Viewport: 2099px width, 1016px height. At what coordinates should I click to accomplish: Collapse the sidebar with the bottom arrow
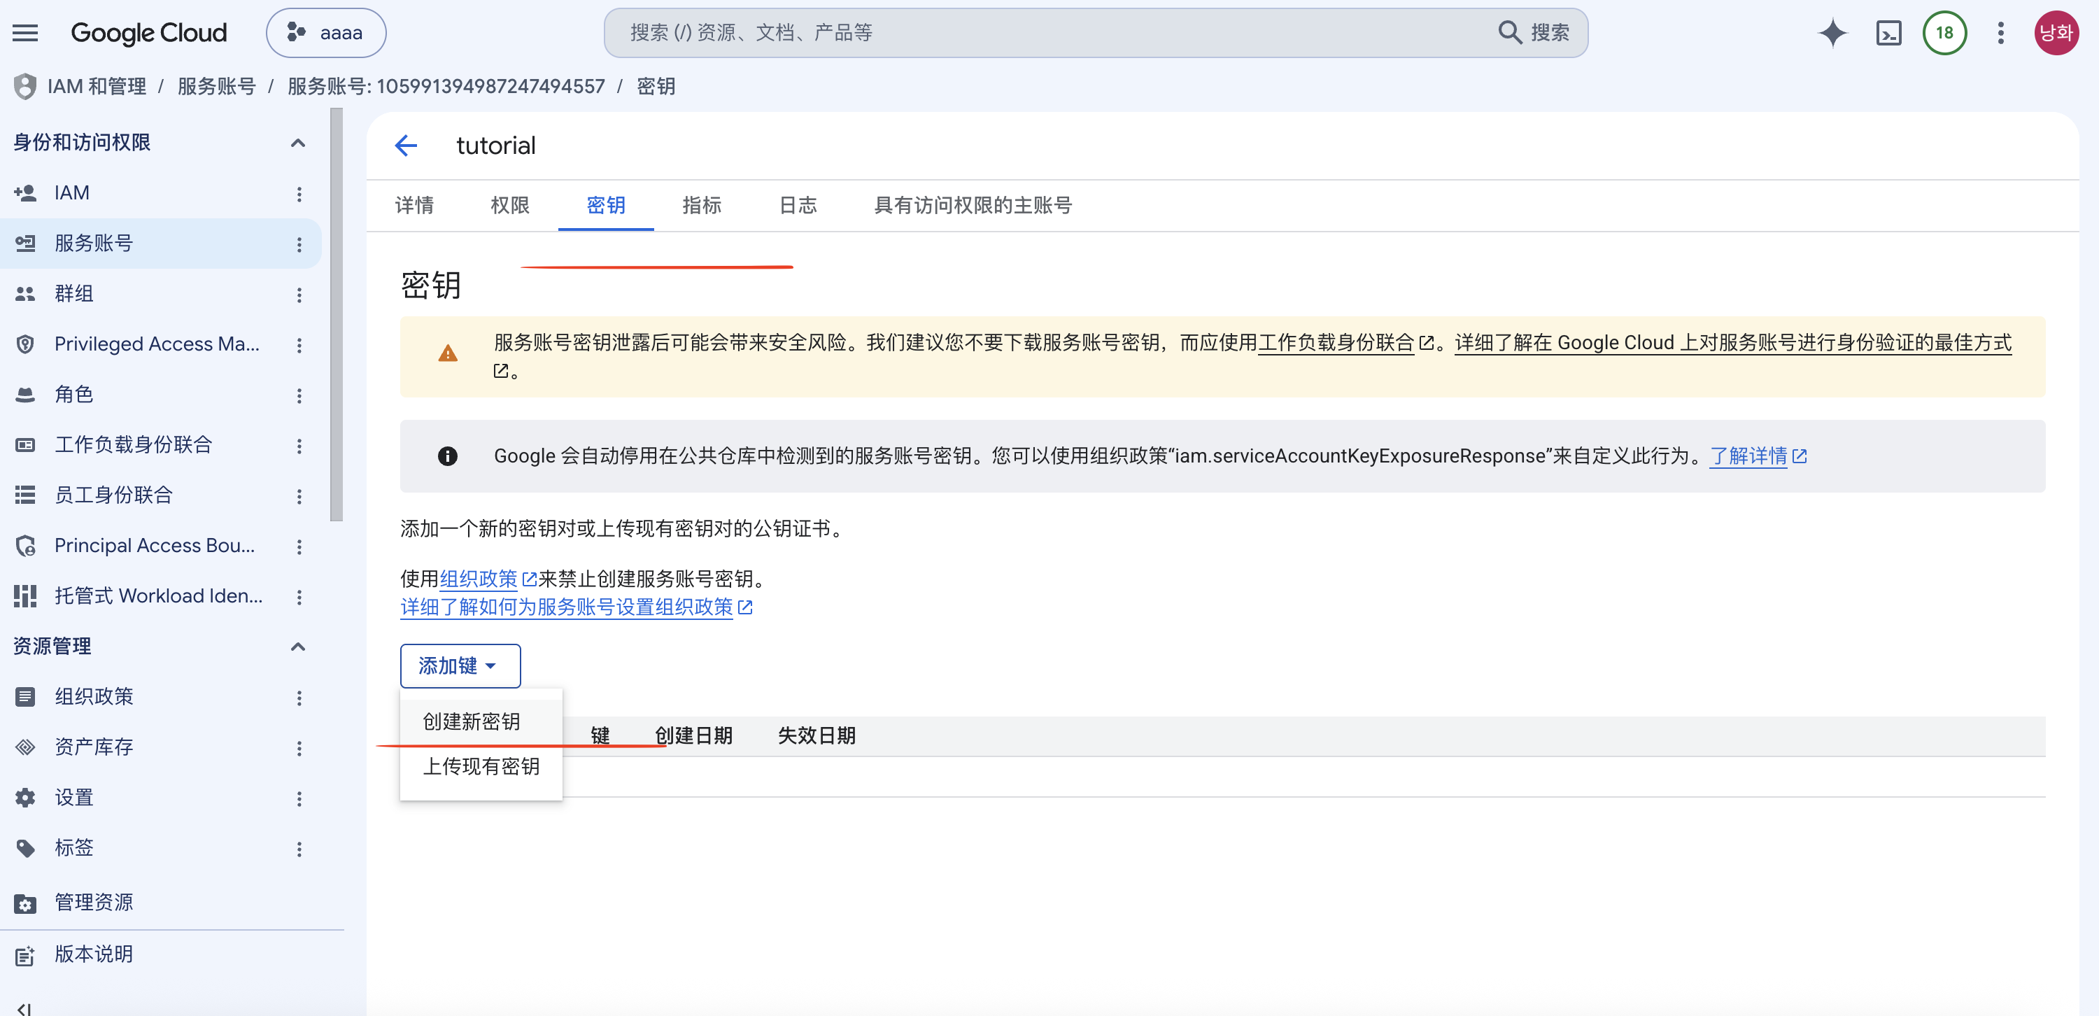click(24, 1009)
